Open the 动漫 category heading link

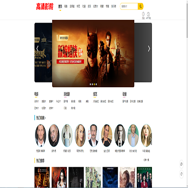click(124, 95)
